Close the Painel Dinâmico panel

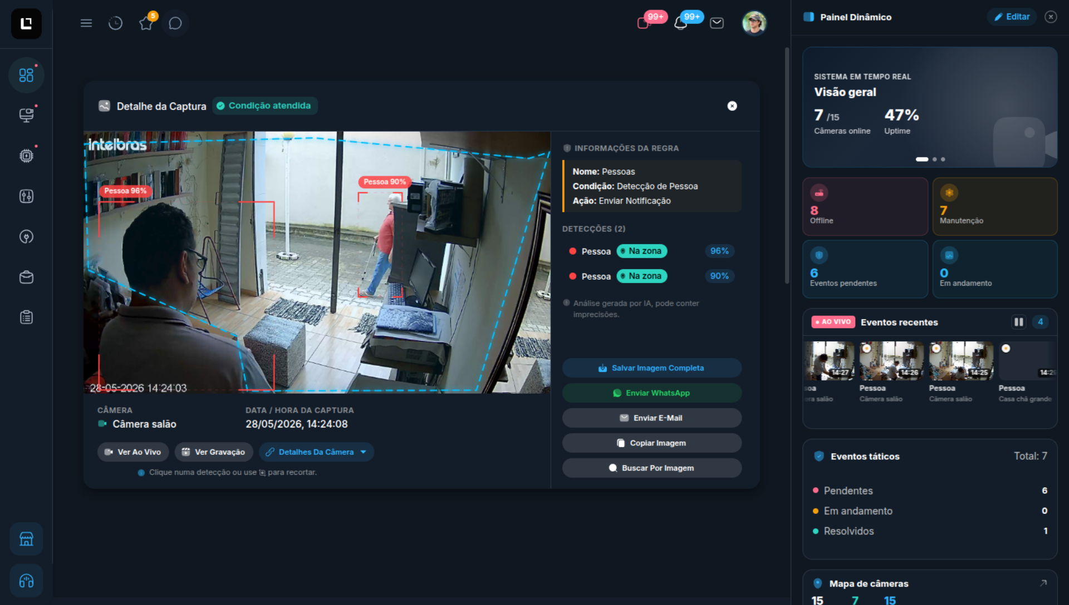pos(1051,17)
